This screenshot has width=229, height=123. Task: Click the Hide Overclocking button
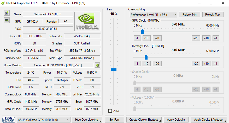[87, 120]
